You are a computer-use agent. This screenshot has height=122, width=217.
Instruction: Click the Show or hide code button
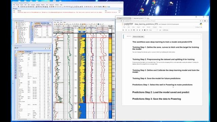[138, 37]
